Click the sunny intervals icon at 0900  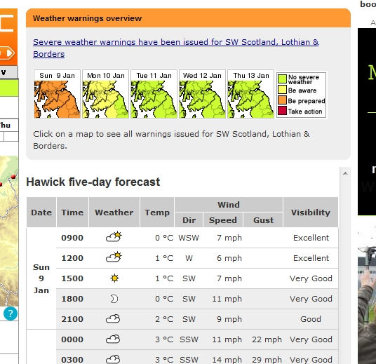[x=114, y=236]
